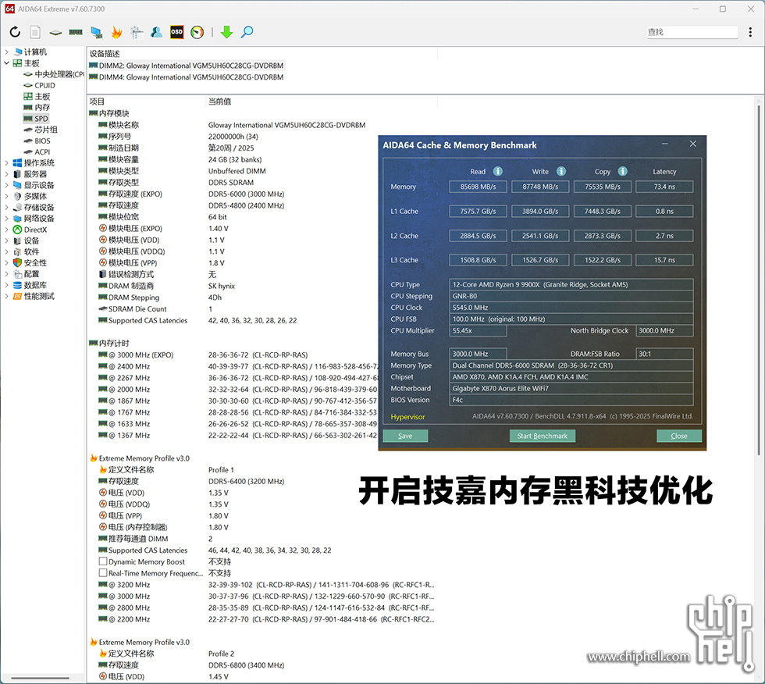Click the 查找 search field
Screen dimensions: 765x684
coord(692,32)
